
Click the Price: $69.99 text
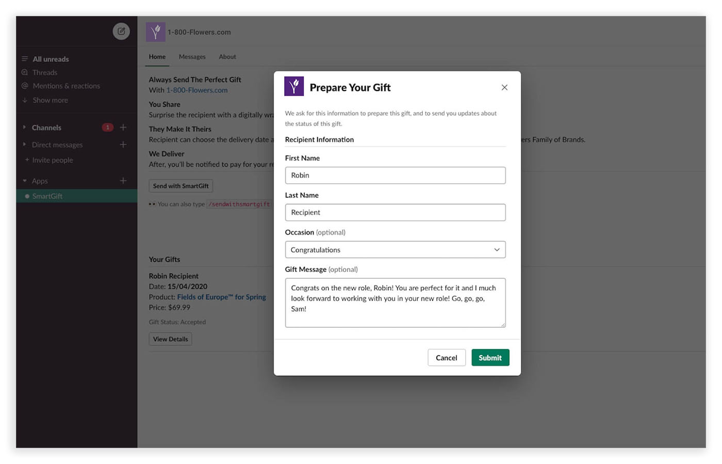[169, 307]
